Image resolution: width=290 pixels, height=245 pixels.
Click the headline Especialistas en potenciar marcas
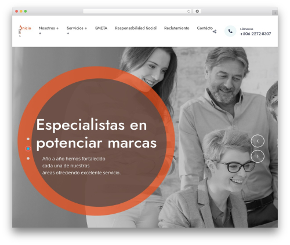point(96,134)
